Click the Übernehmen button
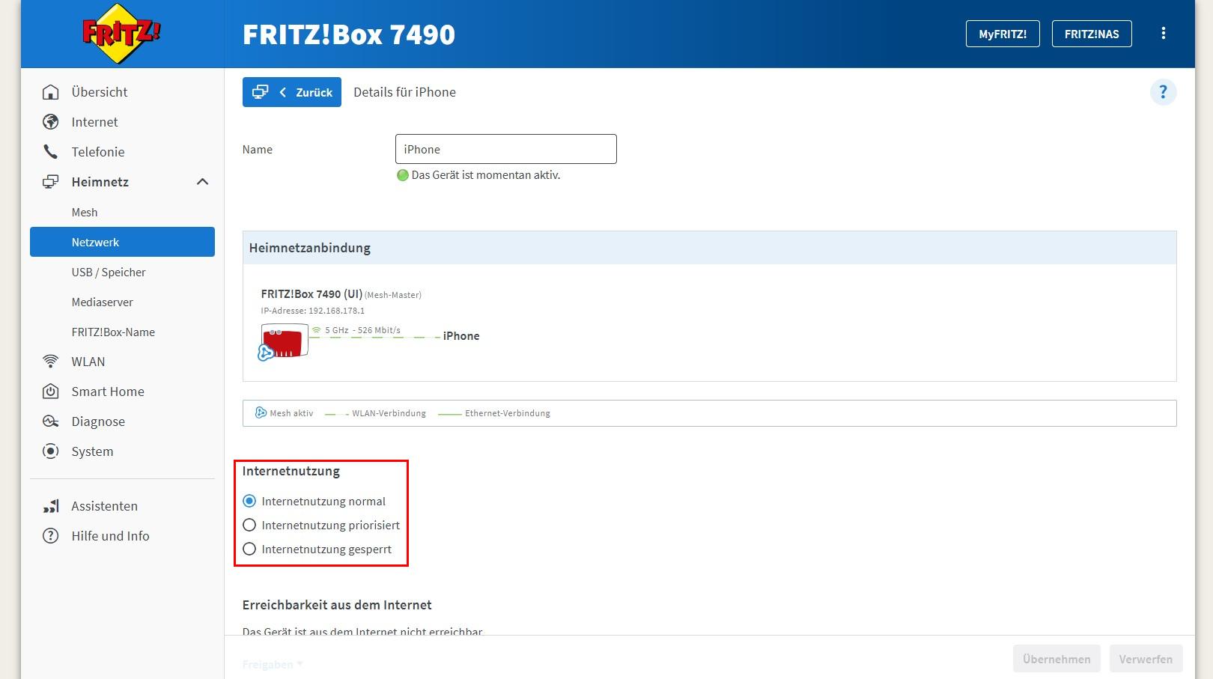1213x679 pixels. 1057,659
